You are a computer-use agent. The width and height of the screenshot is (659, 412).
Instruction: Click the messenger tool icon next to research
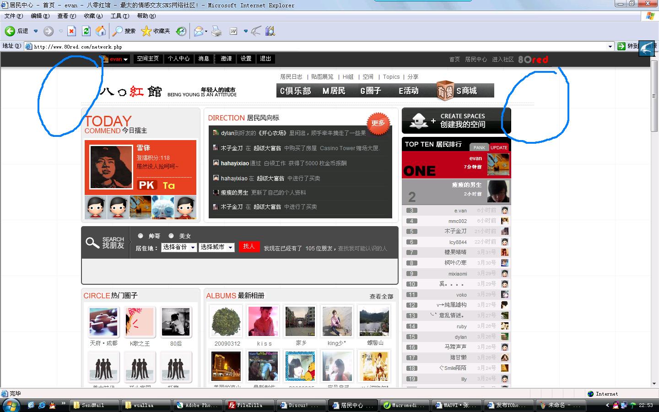(x=256, y=31)
